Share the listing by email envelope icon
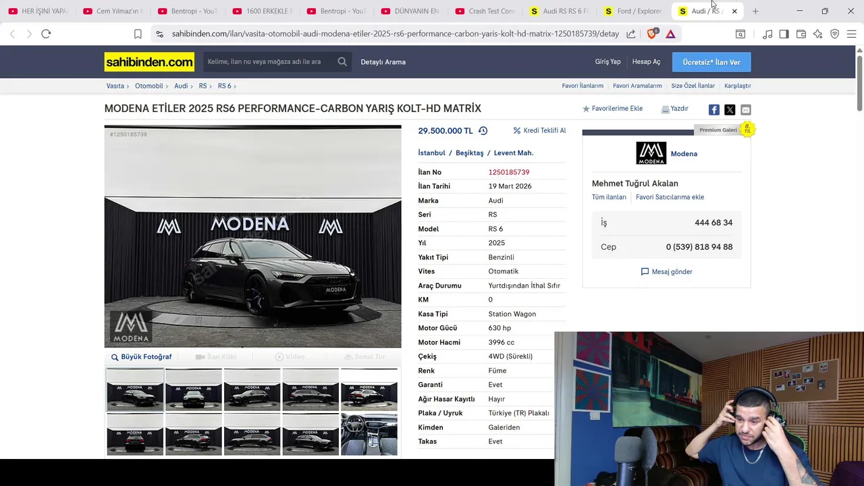Screen dimensions: 864x486 745,109
